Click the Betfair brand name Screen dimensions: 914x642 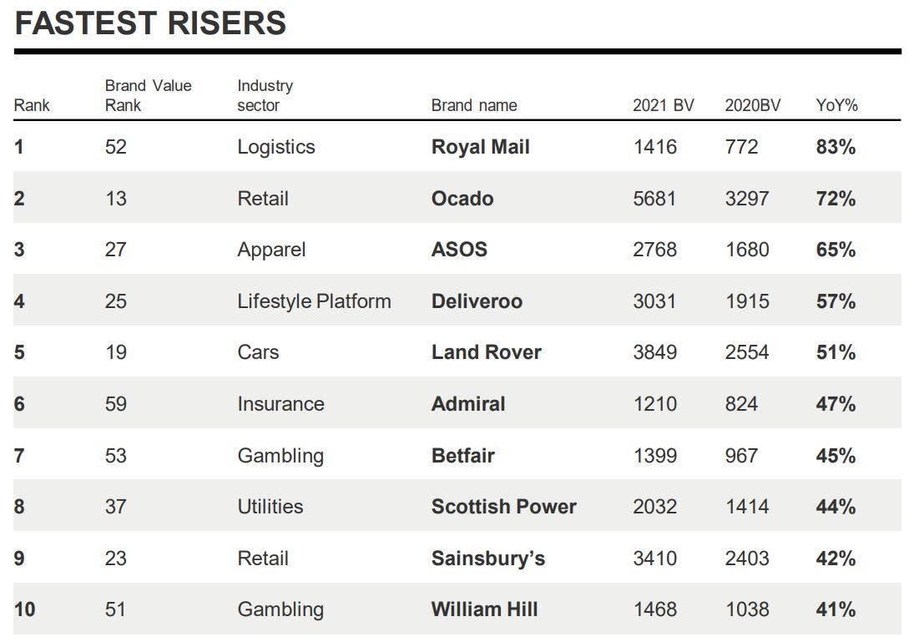pos(462,456)
